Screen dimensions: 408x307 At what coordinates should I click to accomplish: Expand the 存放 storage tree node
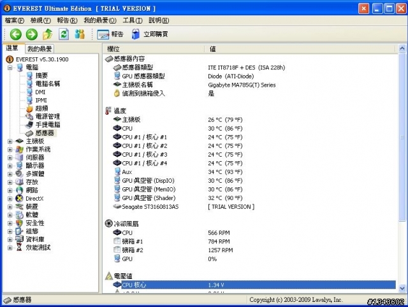10,182
